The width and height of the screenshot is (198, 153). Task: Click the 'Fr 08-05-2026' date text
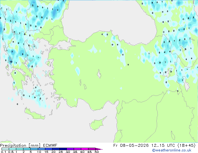coord(131,146)
